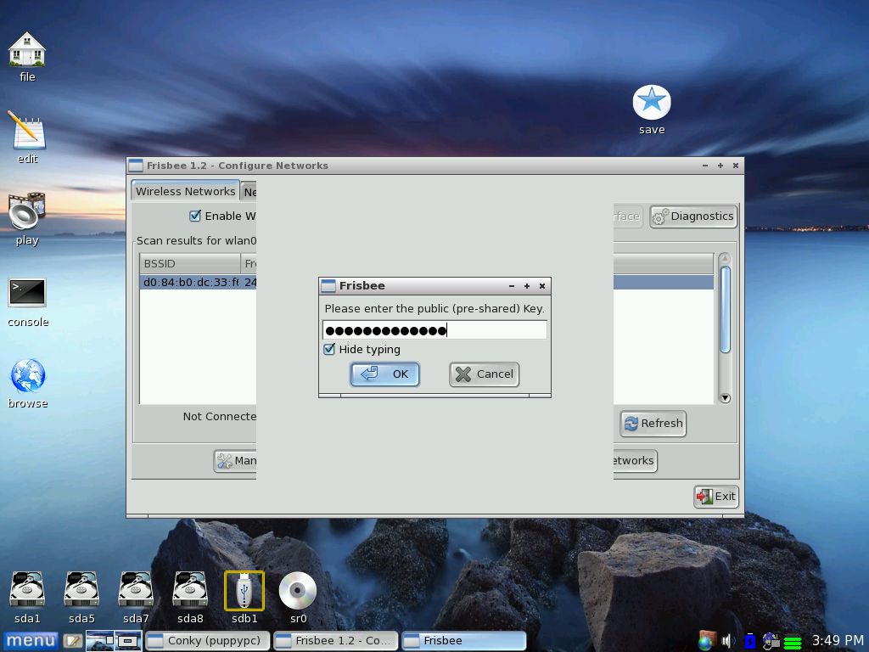Click the pre-shared key password field

click(x=434, y=330)
